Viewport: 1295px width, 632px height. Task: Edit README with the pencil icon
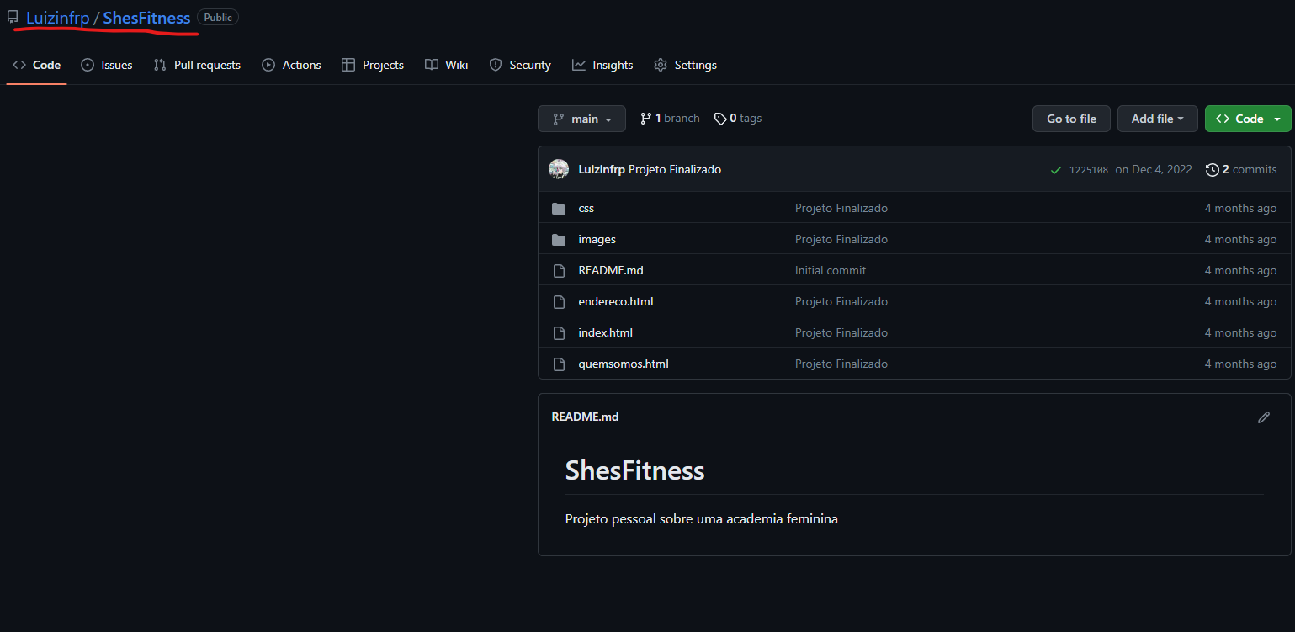click(1264, 417)
